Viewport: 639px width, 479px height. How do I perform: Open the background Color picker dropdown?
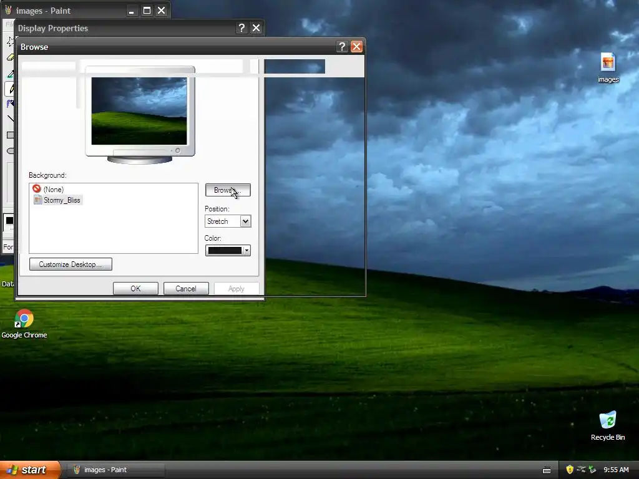(x=228, y=251)
